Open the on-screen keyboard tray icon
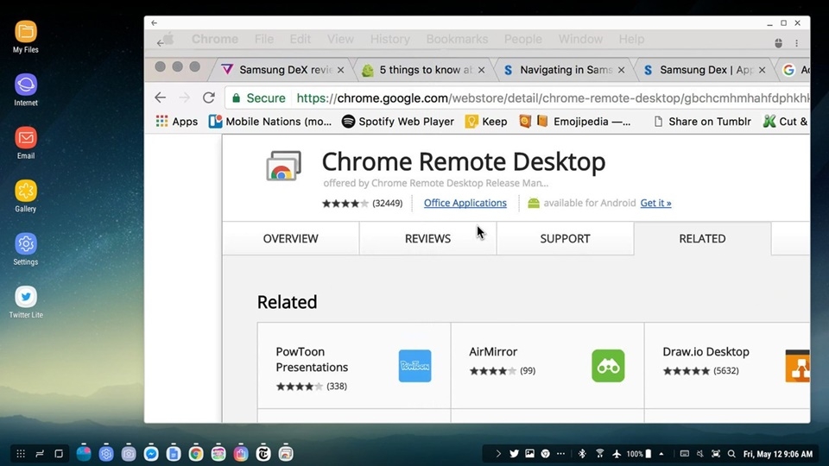The height and width of the screenshot is (466, 829). tap(684, 453)
